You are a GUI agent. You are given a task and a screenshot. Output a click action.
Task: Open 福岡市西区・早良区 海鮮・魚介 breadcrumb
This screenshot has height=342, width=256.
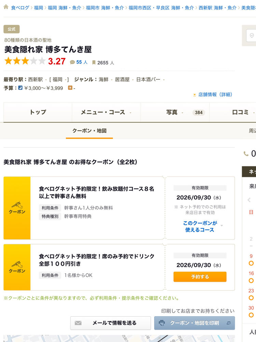[161, 8]
